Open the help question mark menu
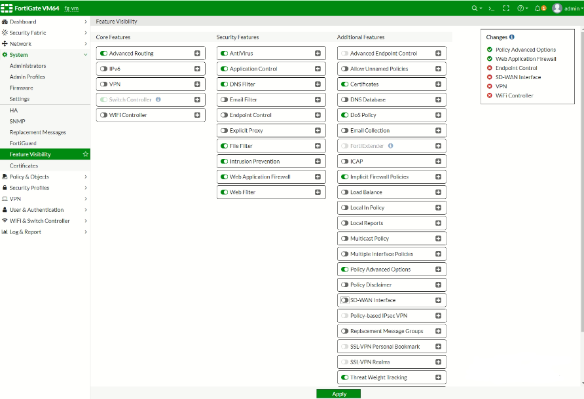 coord(522,9)
